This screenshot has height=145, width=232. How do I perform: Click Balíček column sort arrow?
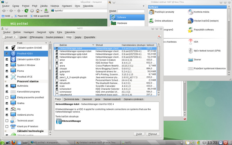click(x=93, y=45)
